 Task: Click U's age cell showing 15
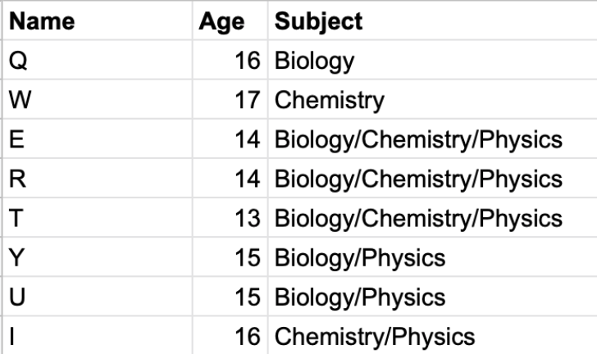point(230,296)
